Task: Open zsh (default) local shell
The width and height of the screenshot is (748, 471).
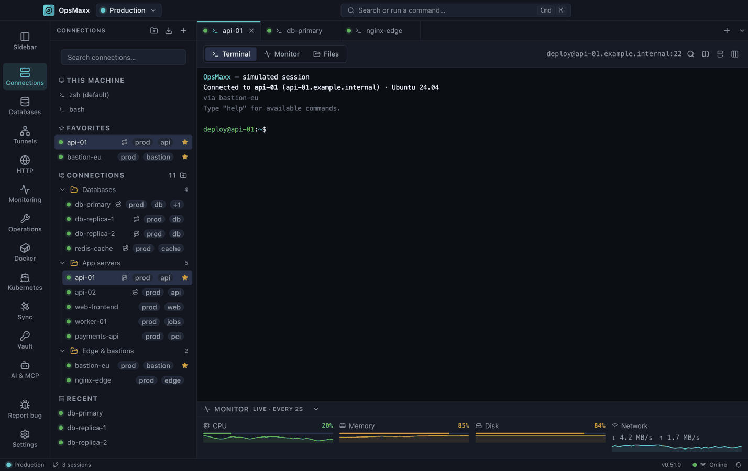Action: [x=123, y=95]
